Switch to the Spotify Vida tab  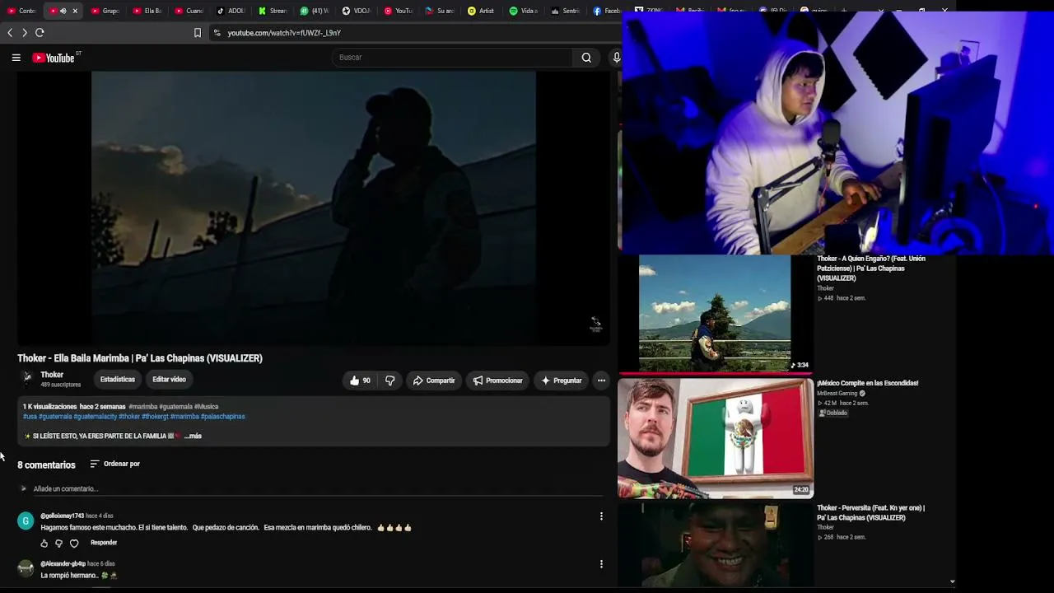point(523,11)
